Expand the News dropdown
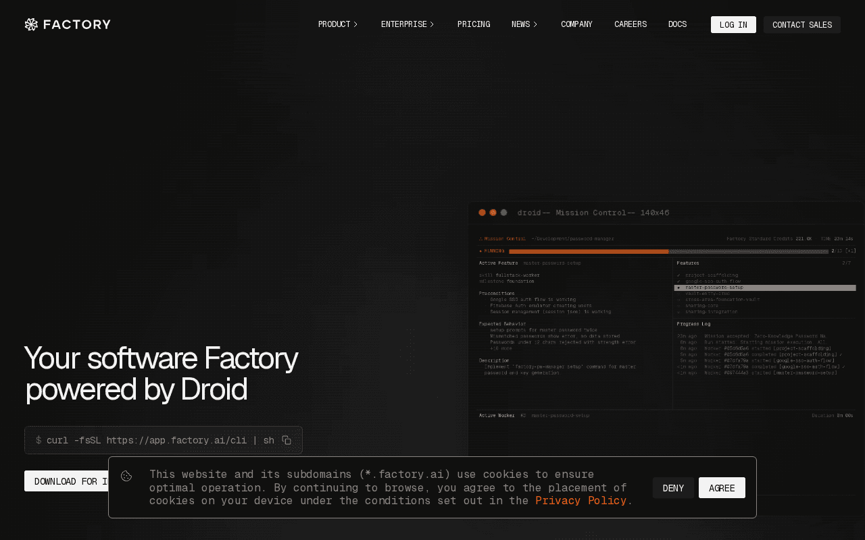Image resolution: width=865 pixels, height=540 pixels. coord(524,24)
